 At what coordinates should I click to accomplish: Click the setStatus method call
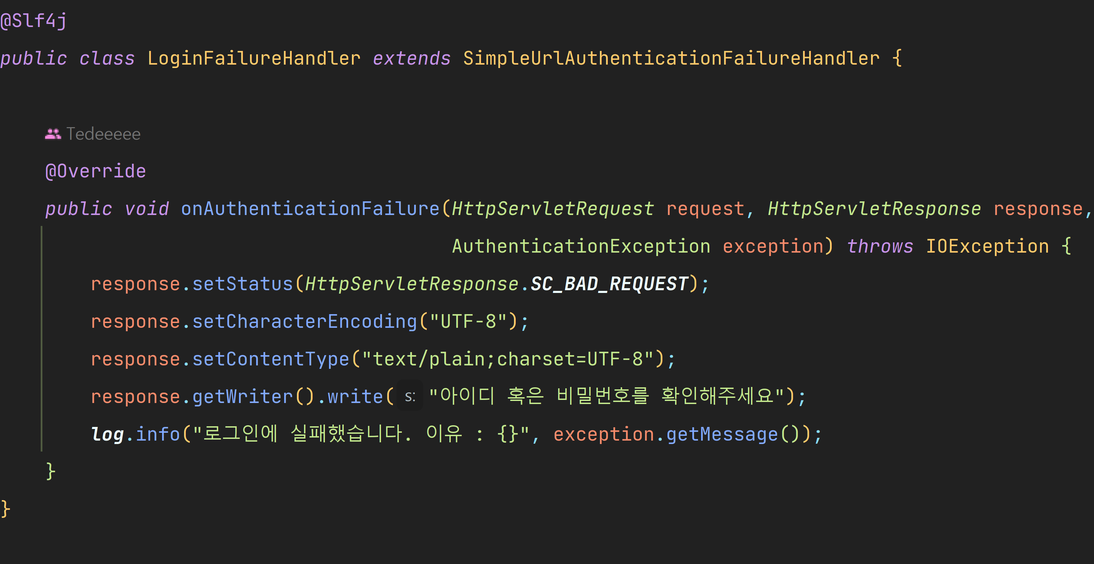click(x=243, y=284)
